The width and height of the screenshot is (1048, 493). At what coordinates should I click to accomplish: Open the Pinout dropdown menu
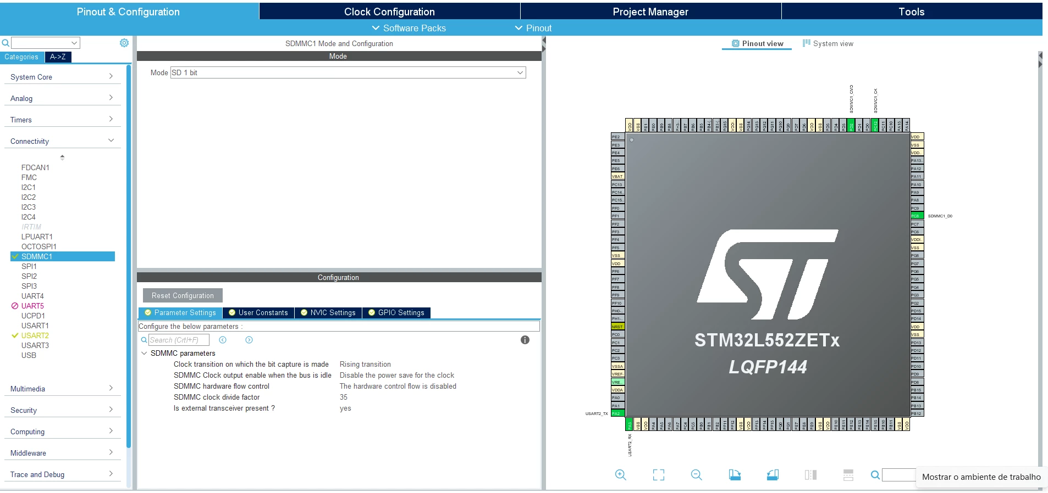(x=533, y=28)
